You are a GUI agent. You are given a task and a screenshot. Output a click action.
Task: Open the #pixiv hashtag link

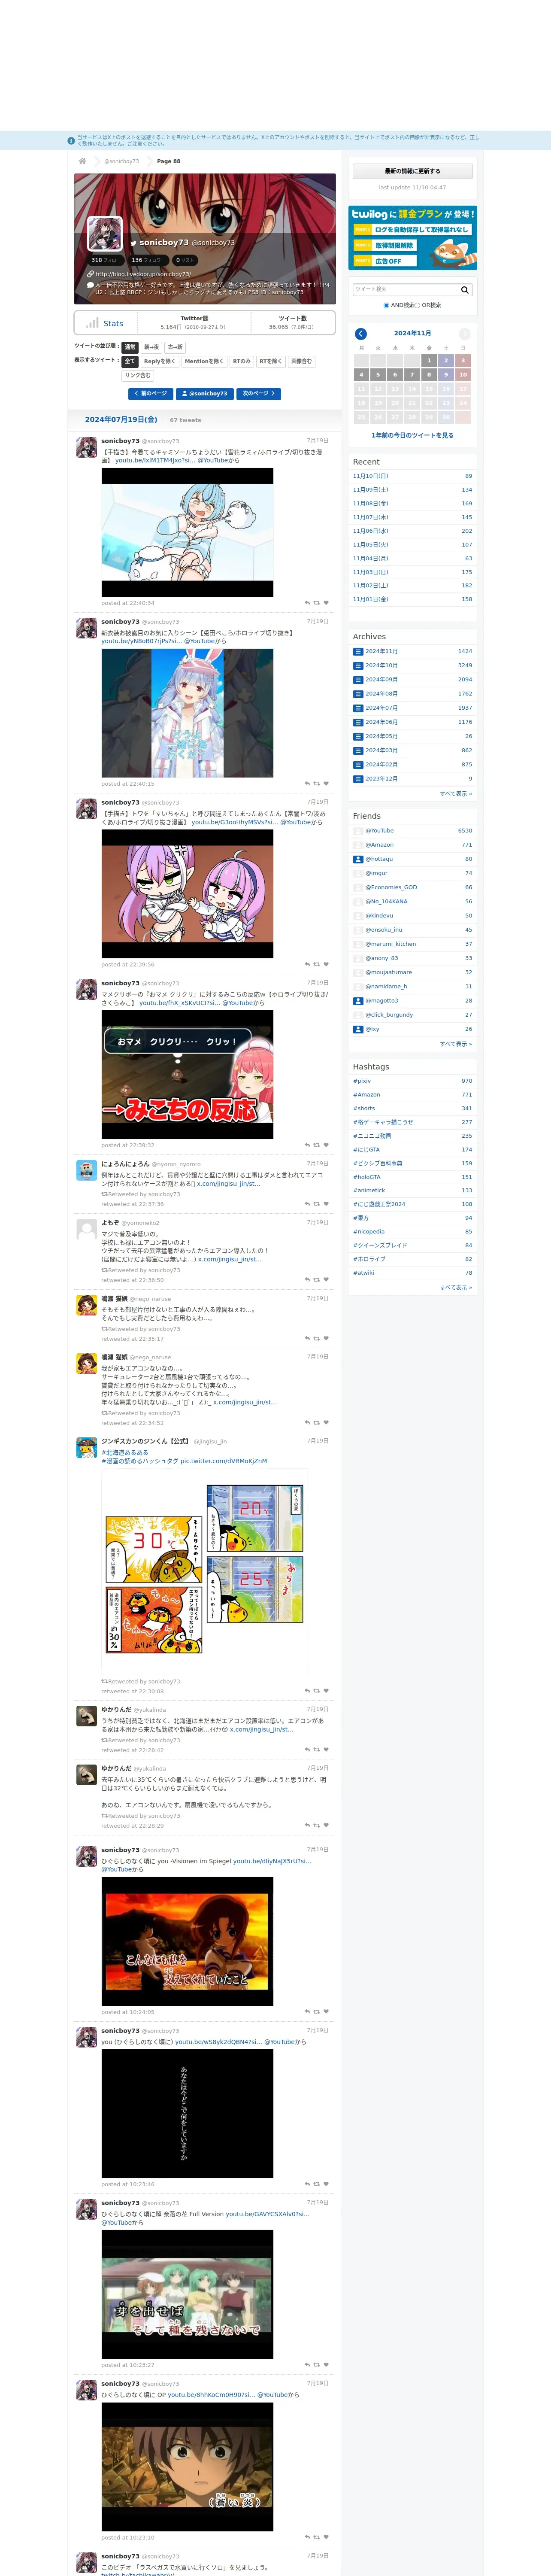point(362,1081)
